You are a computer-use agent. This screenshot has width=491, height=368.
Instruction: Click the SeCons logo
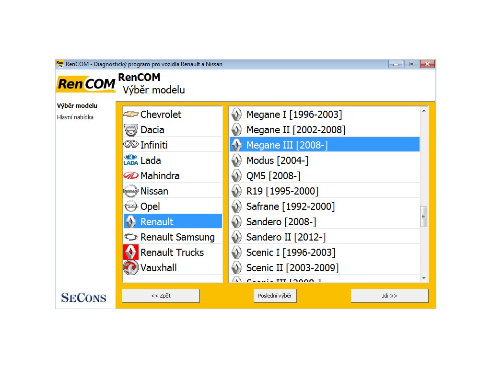point(83,298)
